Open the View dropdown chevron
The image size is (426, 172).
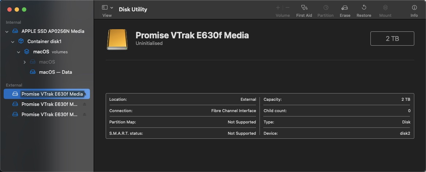[112, 8]
